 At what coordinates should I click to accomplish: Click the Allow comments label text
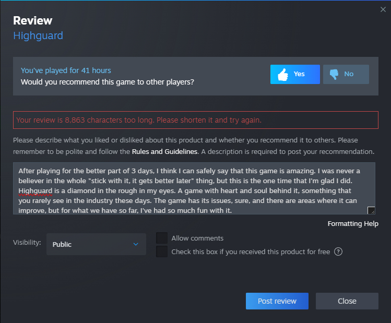[x=197, y=238]
